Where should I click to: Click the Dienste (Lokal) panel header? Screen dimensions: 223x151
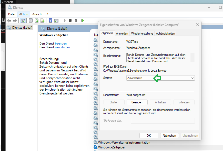click(x=57, y=29)
